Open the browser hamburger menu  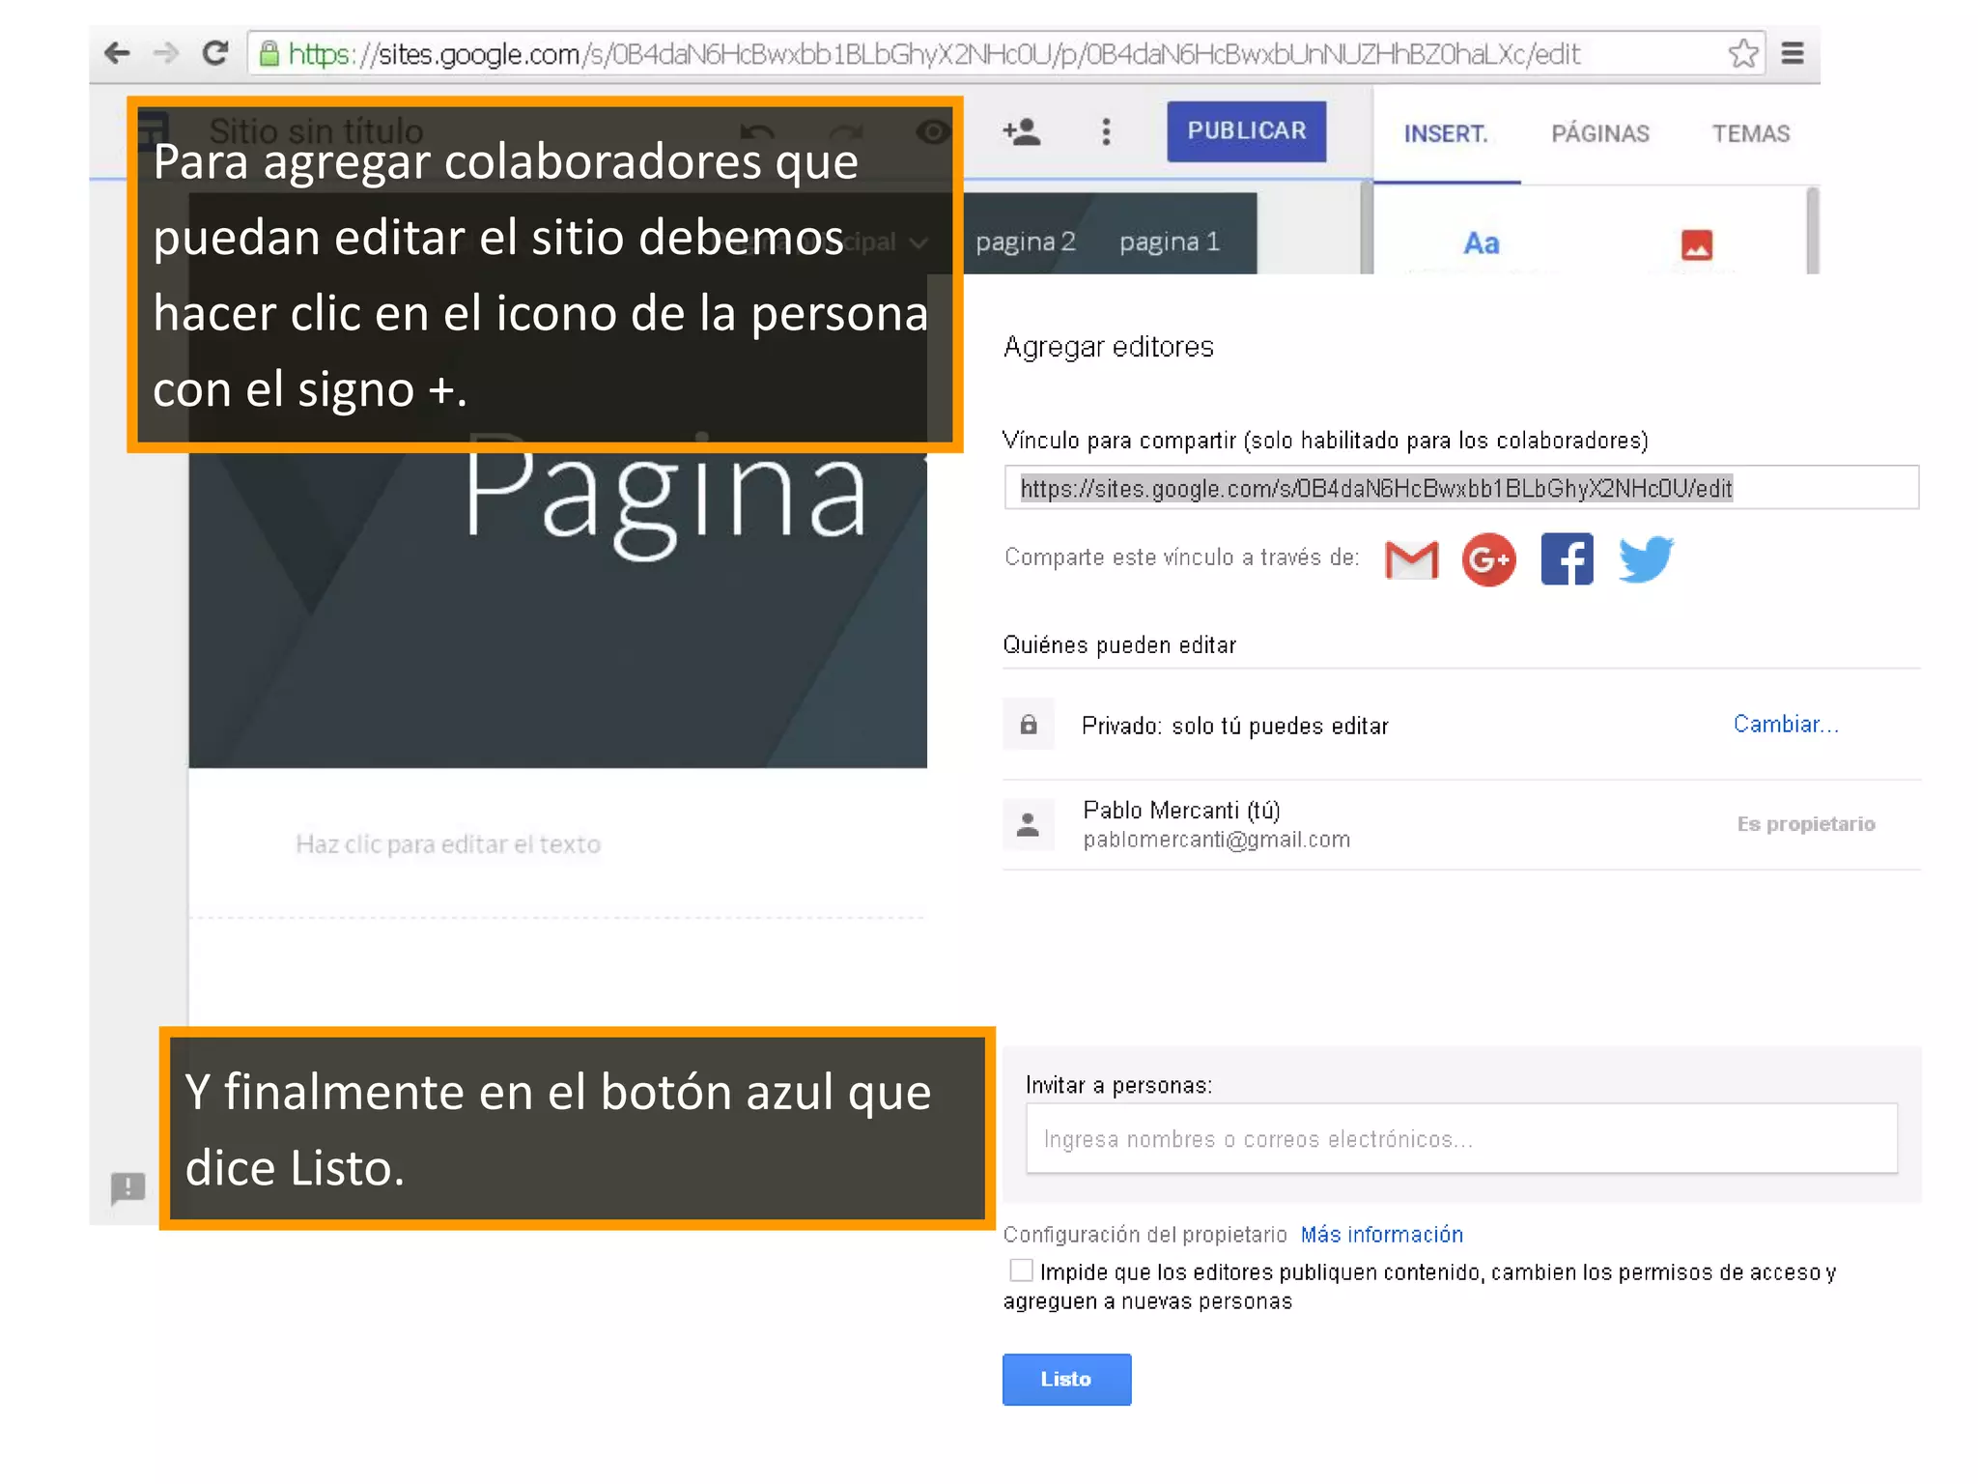click(1793, 53)
